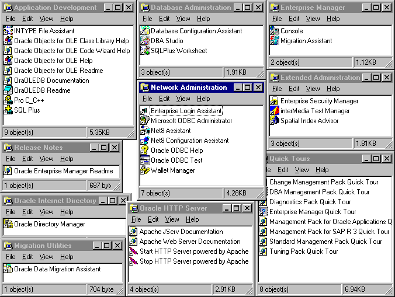
Task: Open Tuning Pack Quick Tour icon
Action: (264, 251)
